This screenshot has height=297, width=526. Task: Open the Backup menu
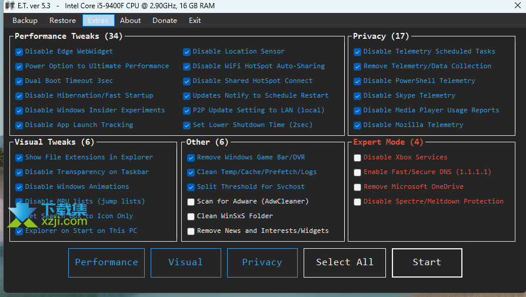click(25, 21)
